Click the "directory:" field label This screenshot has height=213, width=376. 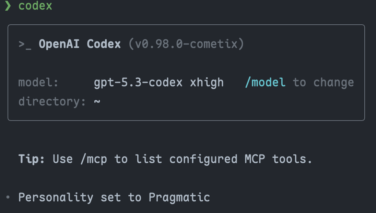point(52,101)
